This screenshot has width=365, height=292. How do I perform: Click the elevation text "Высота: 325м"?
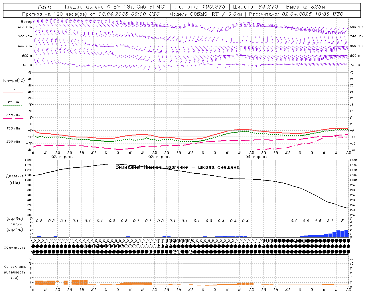305,7
